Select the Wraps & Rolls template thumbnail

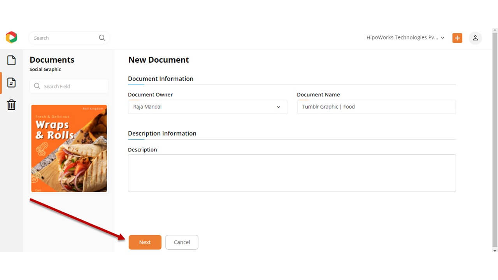[x=69, y=148]
